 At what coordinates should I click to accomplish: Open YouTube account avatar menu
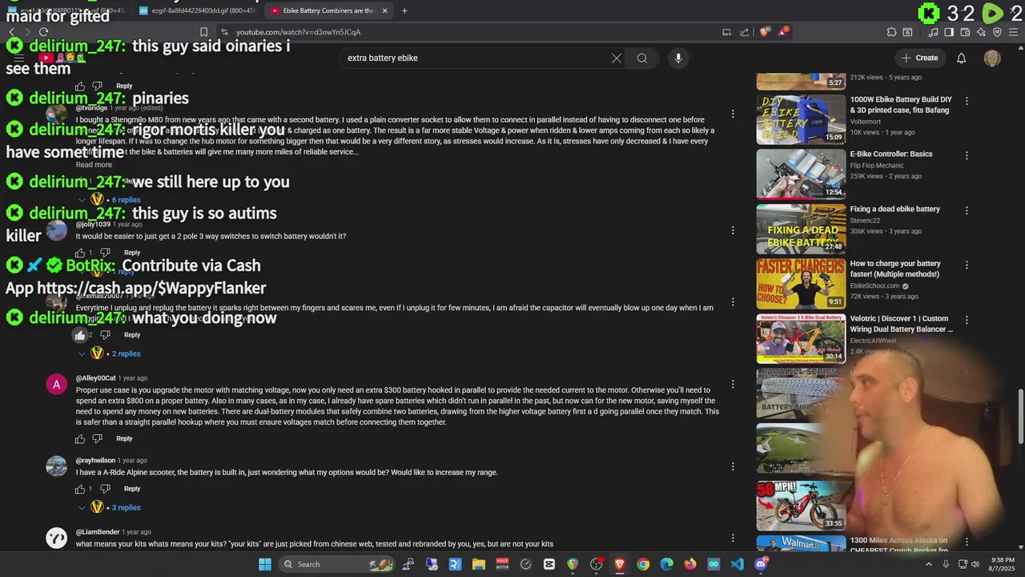(x=992, y=58)
